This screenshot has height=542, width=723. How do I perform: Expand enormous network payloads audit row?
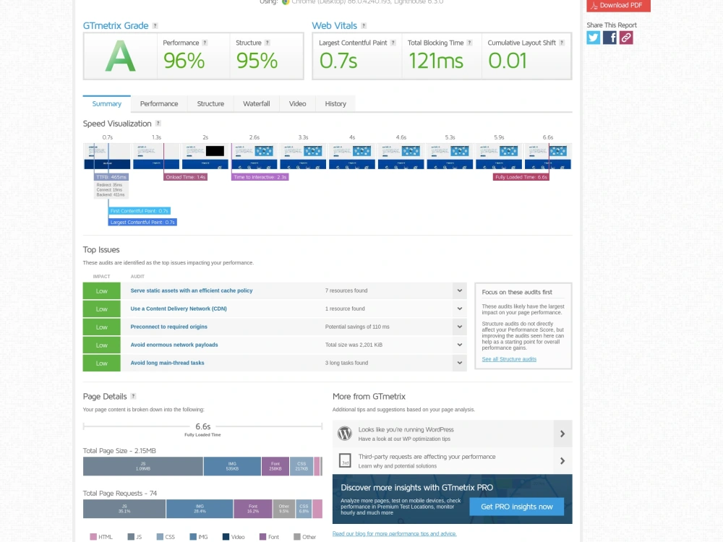(x=460, y=345)
